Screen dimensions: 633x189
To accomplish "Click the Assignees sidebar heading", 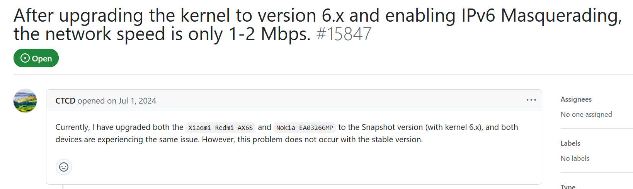I will click(576, 99).
